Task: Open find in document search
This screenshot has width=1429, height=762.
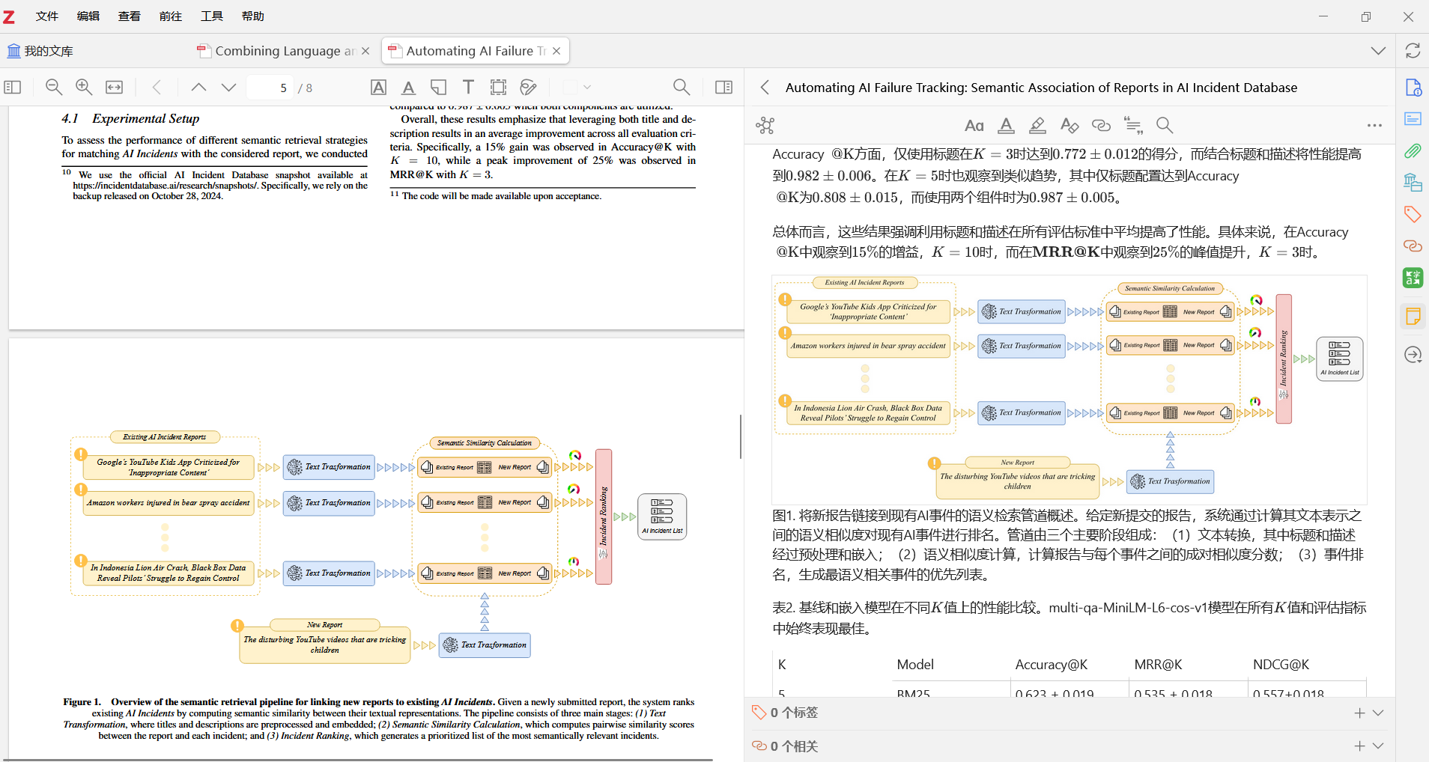Action: click(x=682, y=88)
